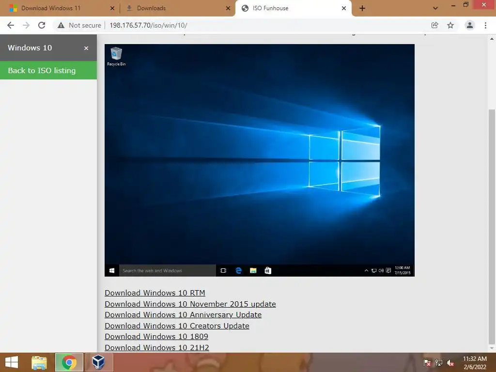The width and height of the screenshot is (496, 372).
Task: Open Download Windows 10 November 2015 update
Action: (190, 304)
